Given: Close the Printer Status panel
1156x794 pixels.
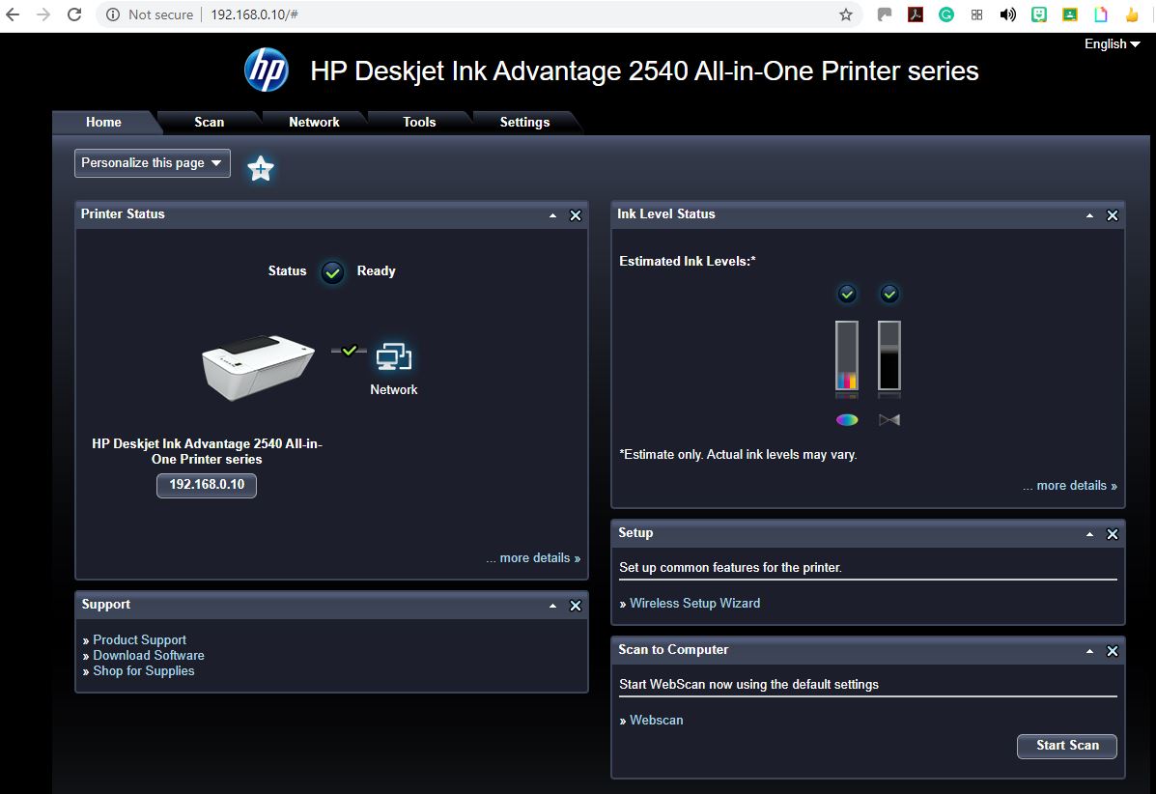Looking at the screenshot, I should click(x=576, y=215).
